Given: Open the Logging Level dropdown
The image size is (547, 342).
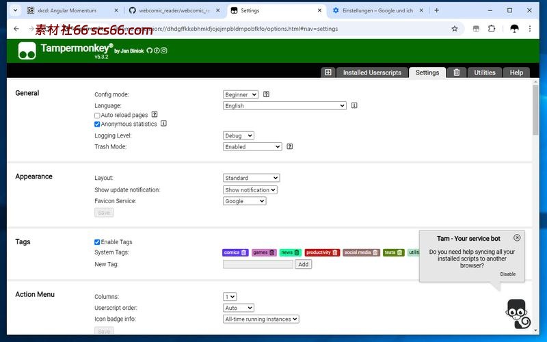Looking at the screenshot, I should point(239,136).
